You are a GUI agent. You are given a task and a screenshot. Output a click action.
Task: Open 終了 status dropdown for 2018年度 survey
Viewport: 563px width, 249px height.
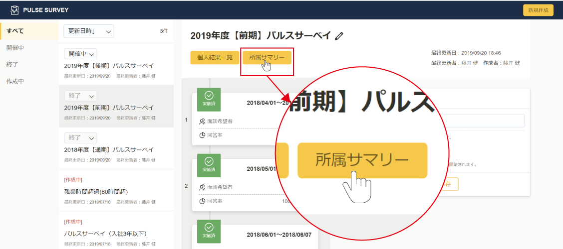(80, 137)
